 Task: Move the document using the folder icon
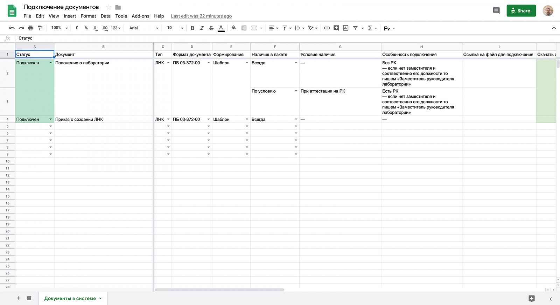[118, 7]
